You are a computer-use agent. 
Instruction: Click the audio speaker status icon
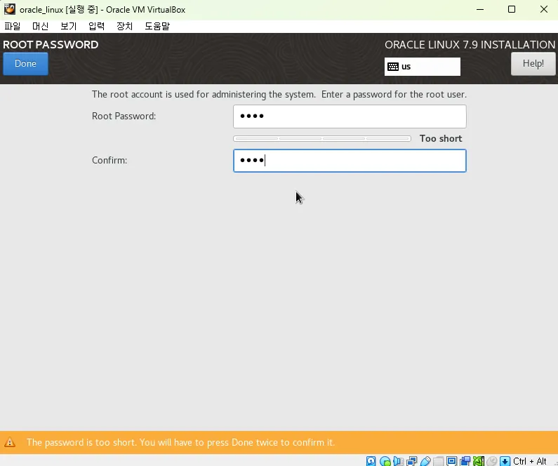point(398,461)
